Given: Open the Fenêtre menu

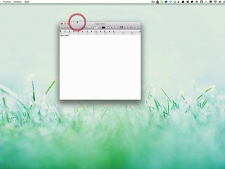Looking at the screenshot, I should pos(17,2).
